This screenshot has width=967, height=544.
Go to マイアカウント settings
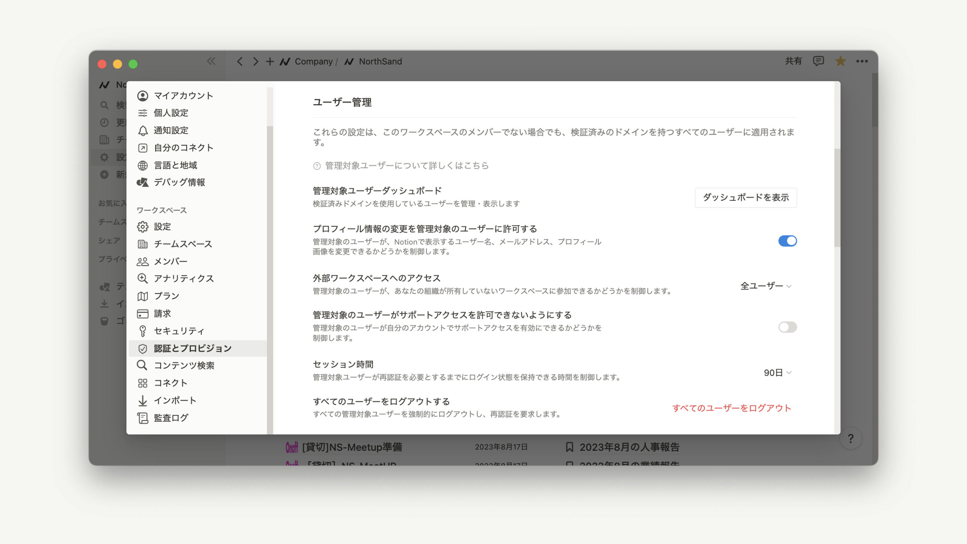pyautogui.click(x=183, y=96)
